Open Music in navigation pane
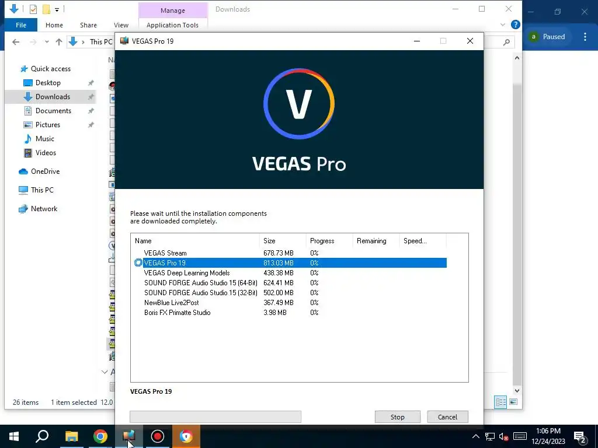 pyautogui.click(x=44, y=139)
